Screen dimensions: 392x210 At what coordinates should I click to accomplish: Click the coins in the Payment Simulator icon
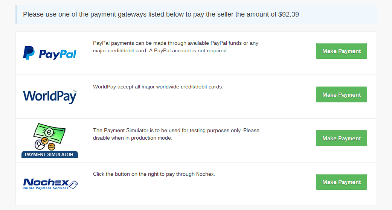45,144
